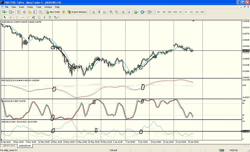
Task: Select the H1 timeframe
Action: click(180, 12)
